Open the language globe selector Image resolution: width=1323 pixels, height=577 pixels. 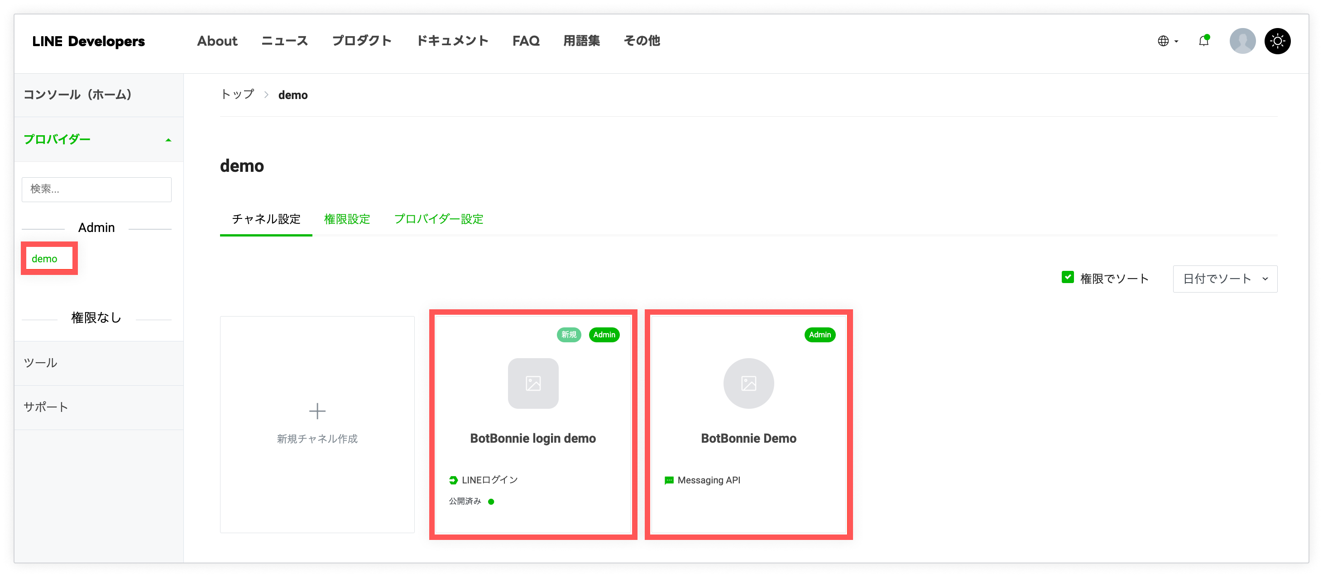pyautogui.click(x=1163, y=41)
